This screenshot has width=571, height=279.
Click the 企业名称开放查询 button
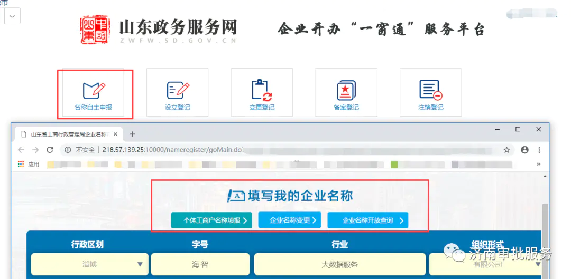(368, 220)
